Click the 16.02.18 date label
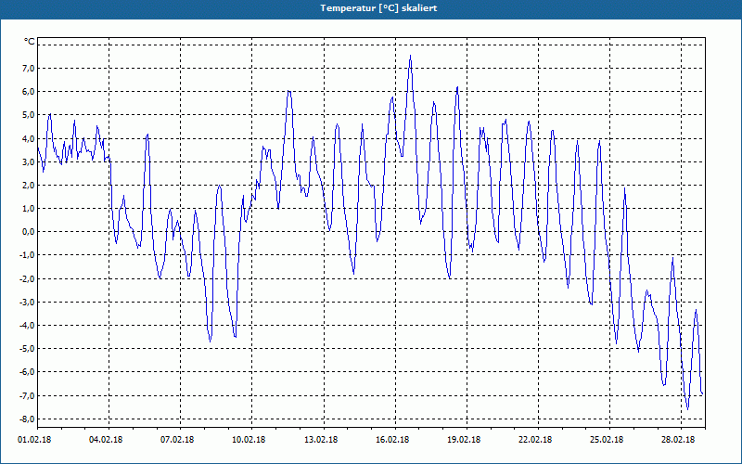This screenshot has width=742, height=464. pyautogui.click(x=392, y=439)
